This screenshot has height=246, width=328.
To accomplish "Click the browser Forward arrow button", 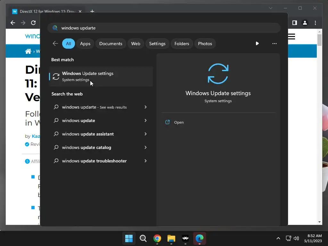I will pos(23,23).
